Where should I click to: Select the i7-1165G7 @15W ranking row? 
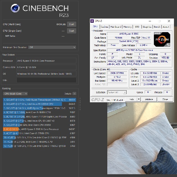point(40,146)
